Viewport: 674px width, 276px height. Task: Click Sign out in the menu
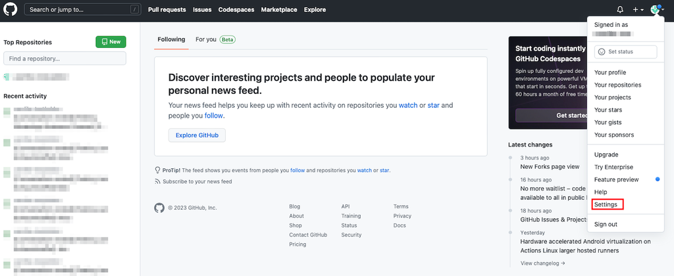point(606,225)
